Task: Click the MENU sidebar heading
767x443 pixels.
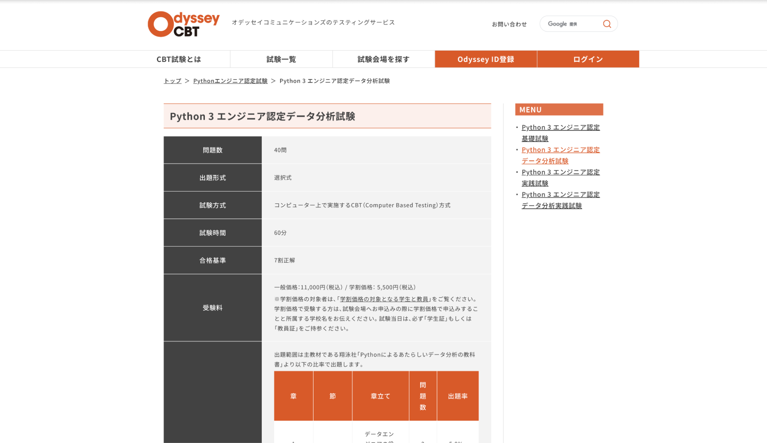Action: 559,109
